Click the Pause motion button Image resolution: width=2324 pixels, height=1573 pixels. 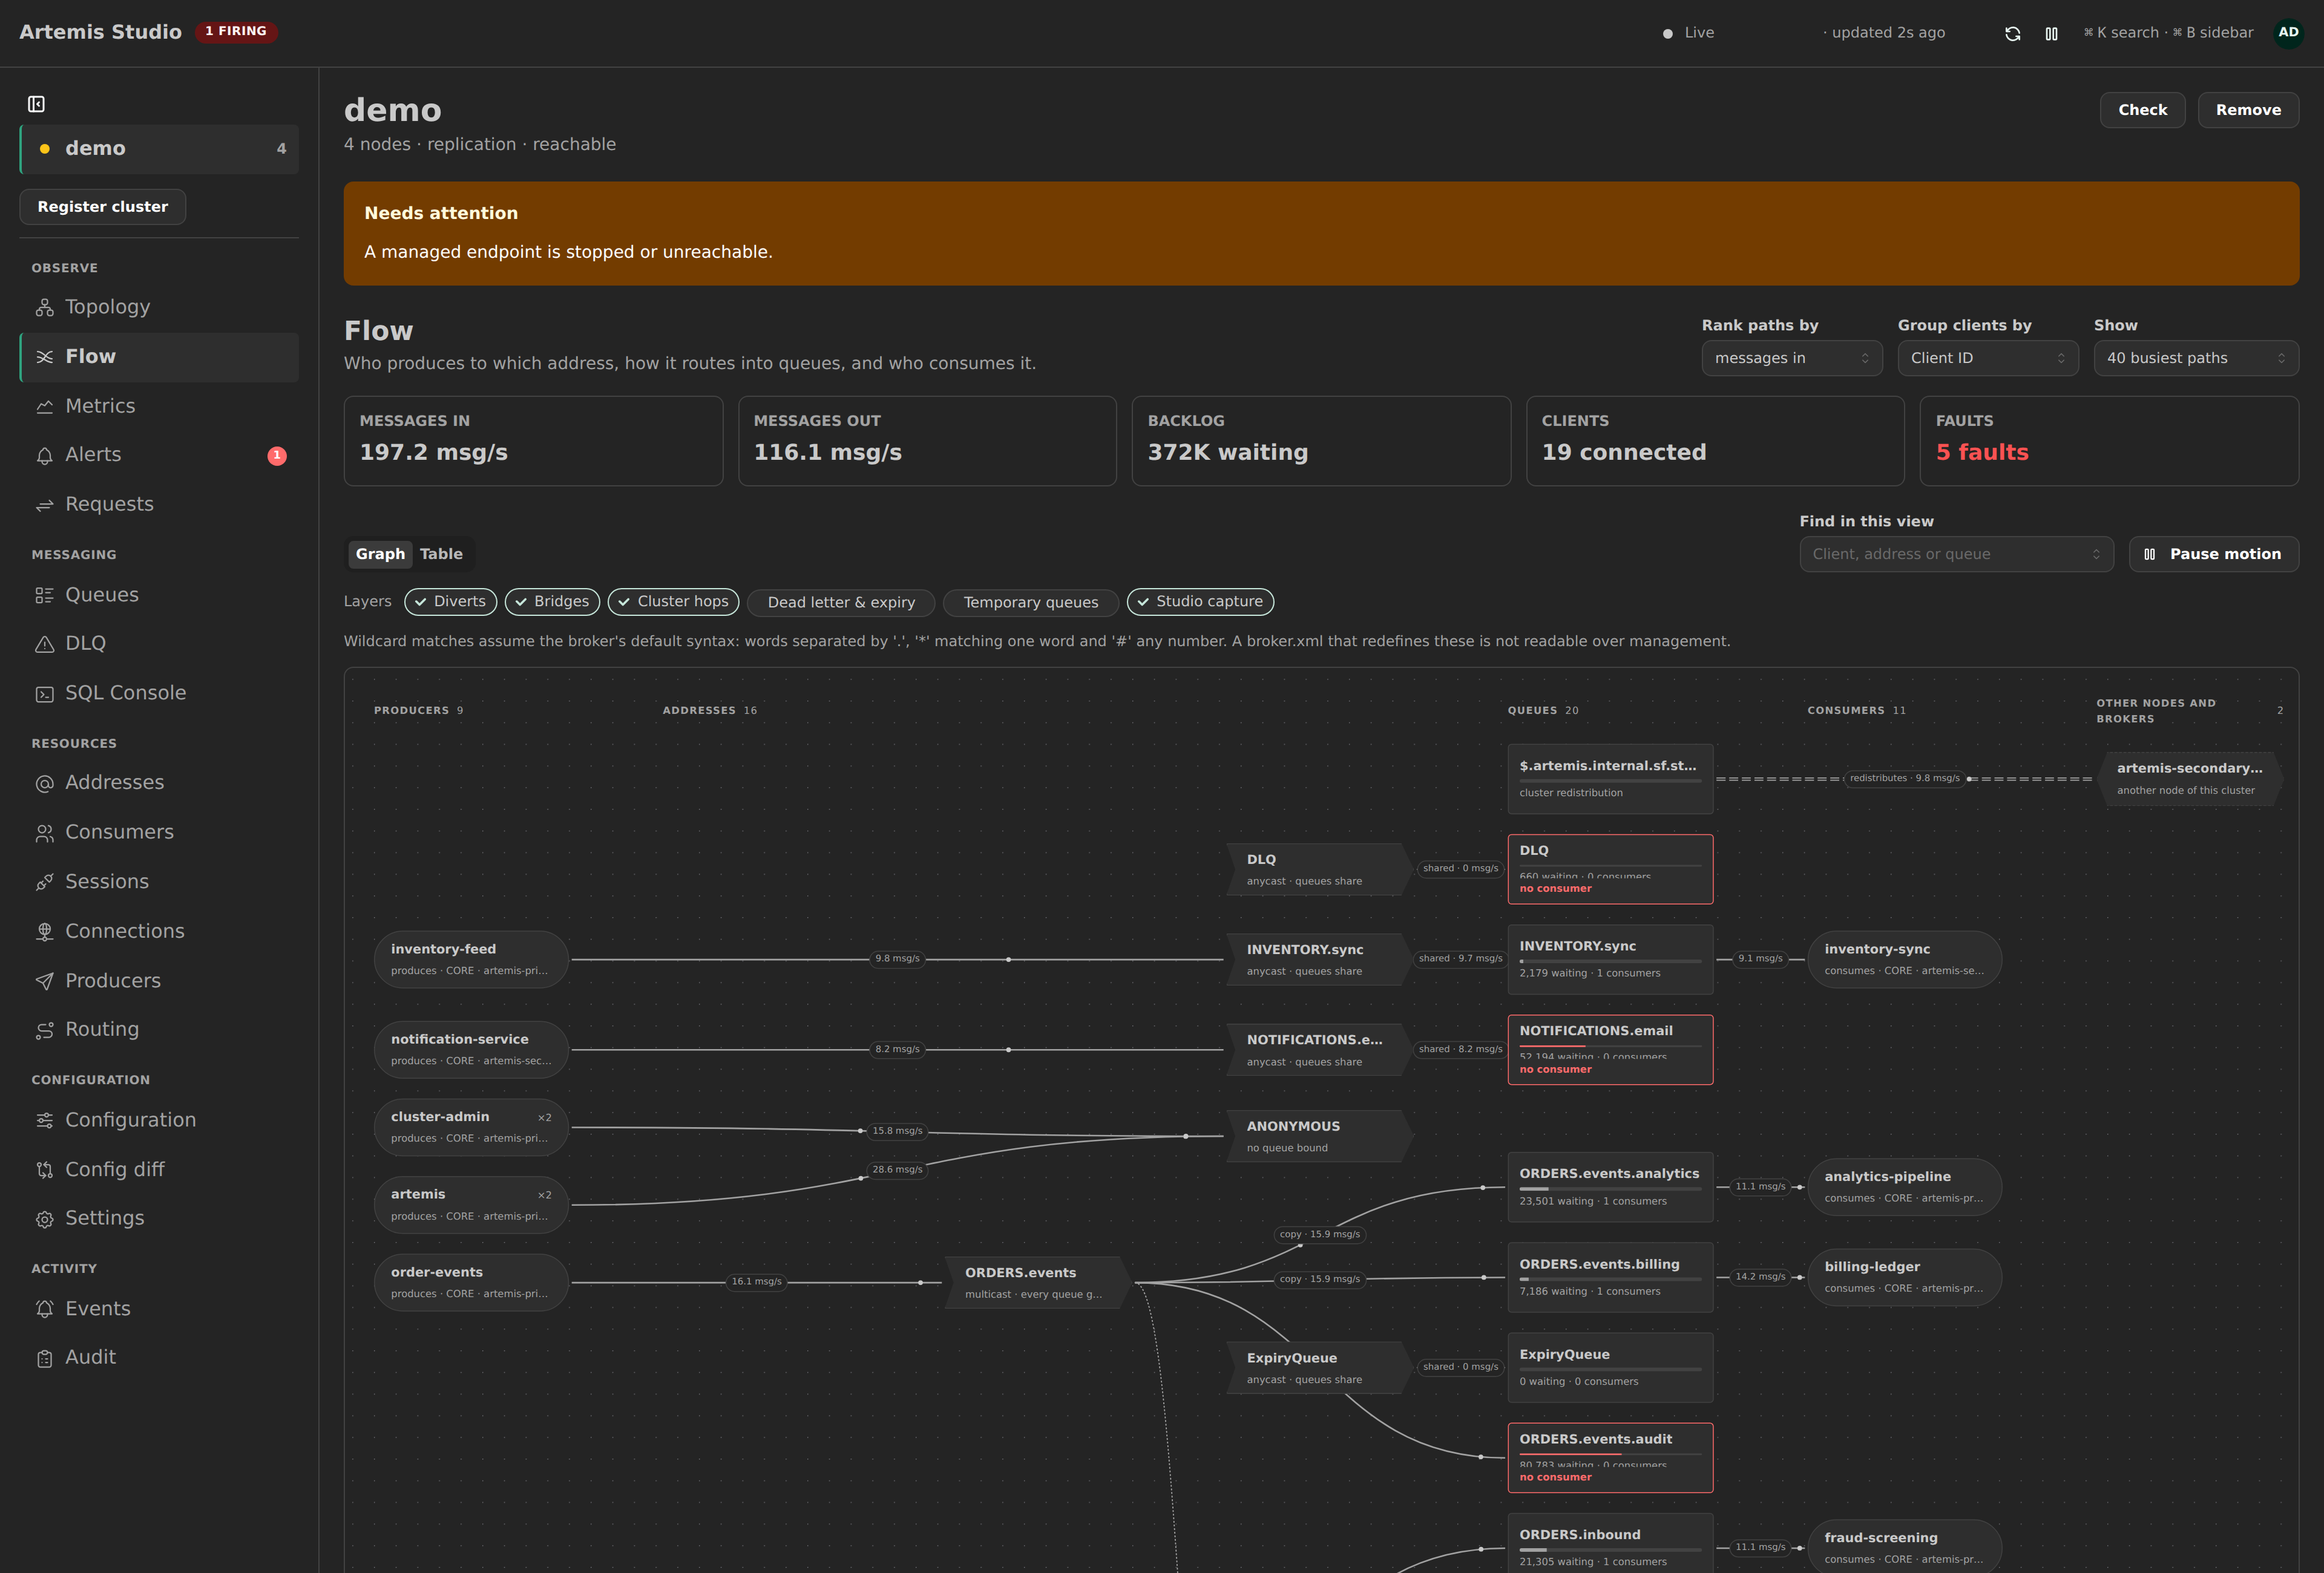(2213, 554)
